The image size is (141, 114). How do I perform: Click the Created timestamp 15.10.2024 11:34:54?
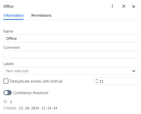tap(38, 108)
